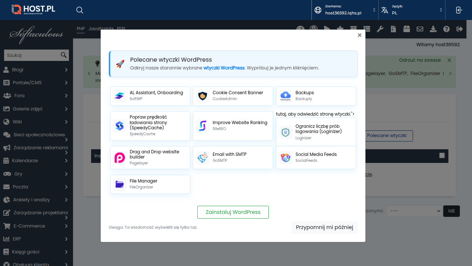Viewport: 472px width, 266px height.
Task: Click the logout icon in the top header
Action: tap(459, 10)
